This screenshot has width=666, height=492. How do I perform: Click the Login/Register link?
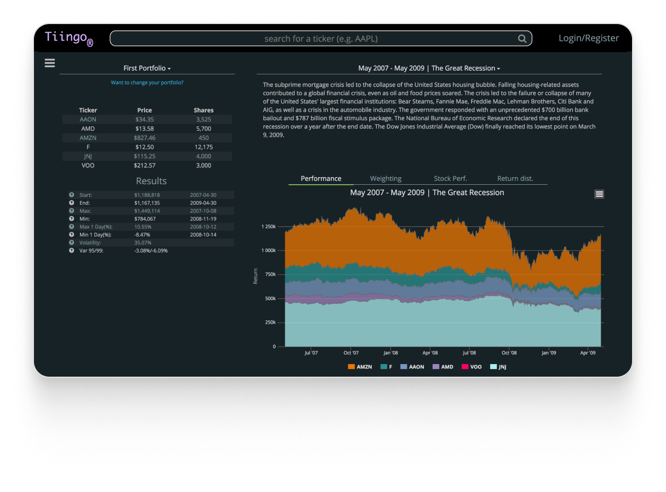tap(588, 38)
